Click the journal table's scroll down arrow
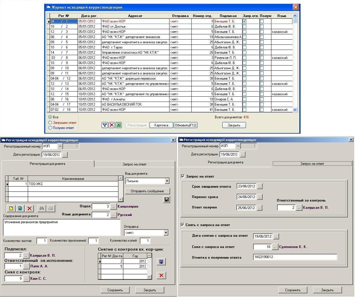 (295, 110)
